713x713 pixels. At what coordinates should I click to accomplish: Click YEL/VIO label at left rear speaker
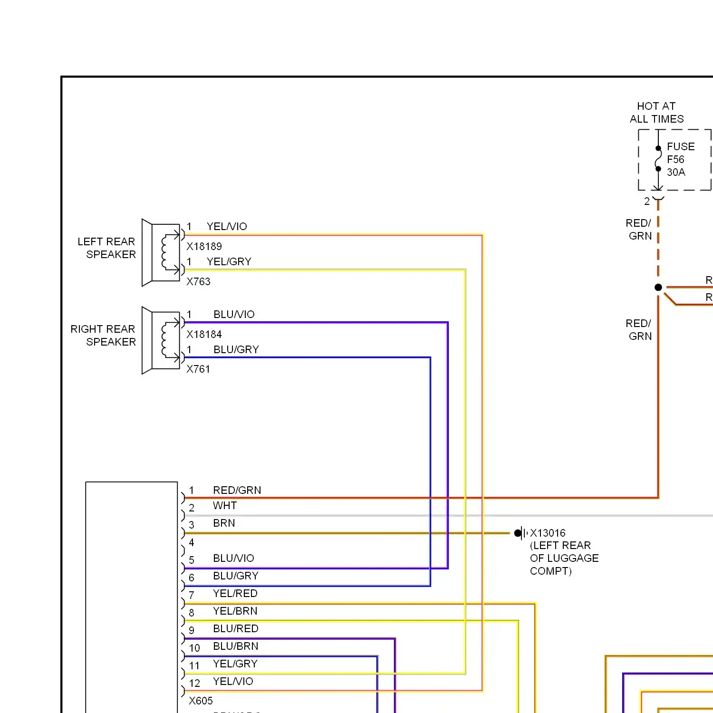point(227,226)
